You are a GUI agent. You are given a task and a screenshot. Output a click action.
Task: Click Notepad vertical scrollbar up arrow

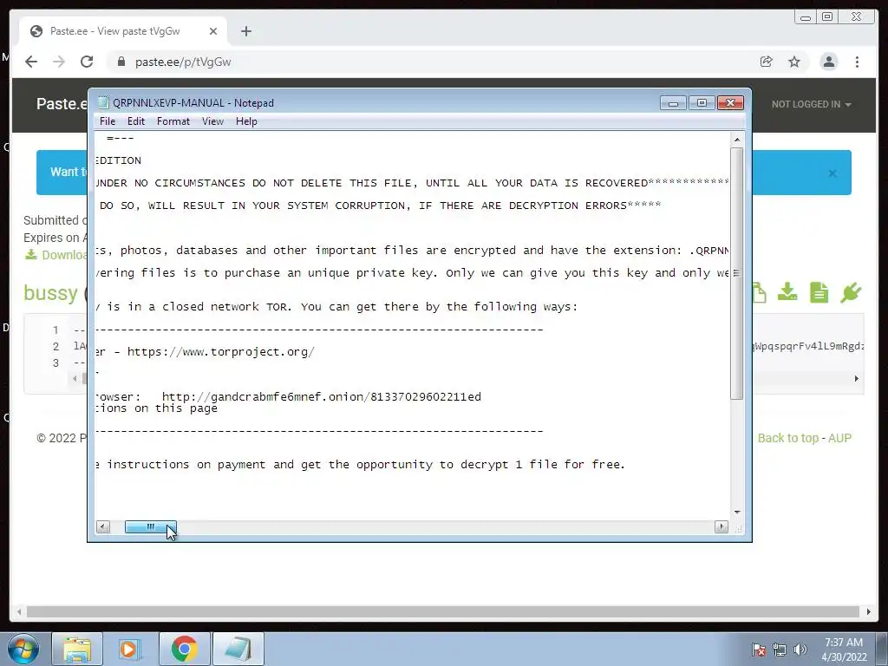pos(737,139)
